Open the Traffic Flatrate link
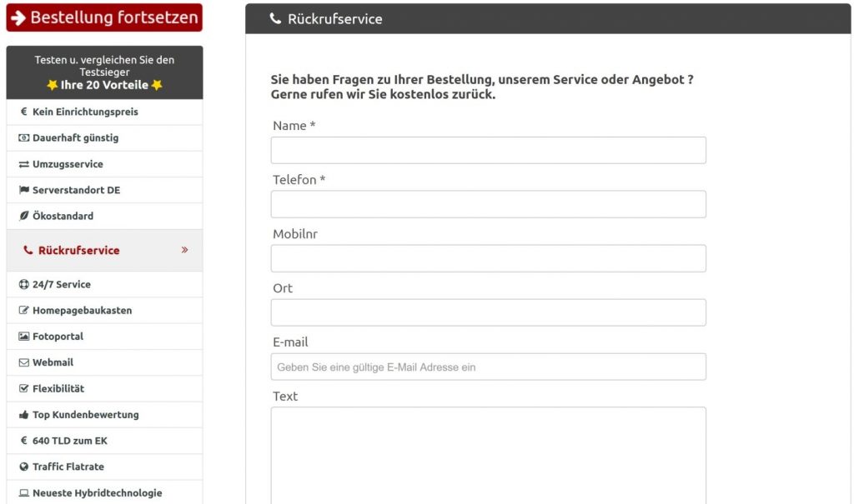Screen dimensions: 854x504 (104, 467)
